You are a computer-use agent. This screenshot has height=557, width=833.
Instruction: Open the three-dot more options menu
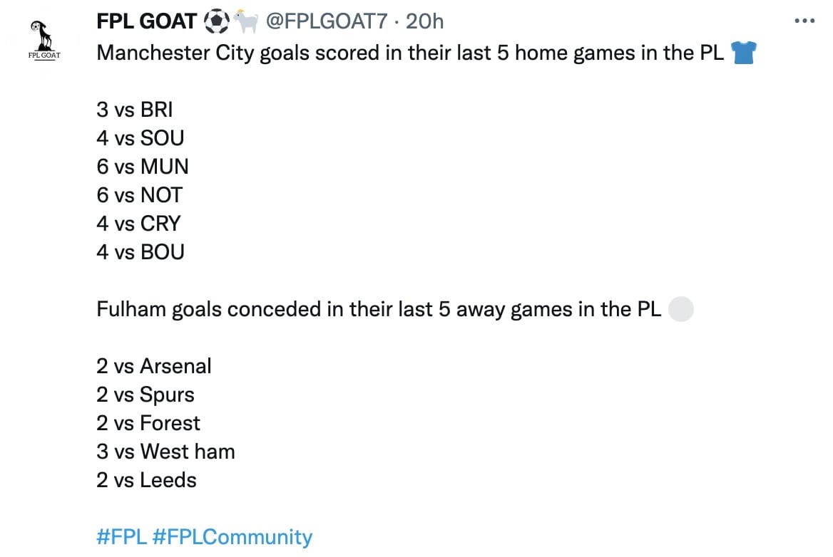pos(804,21)
